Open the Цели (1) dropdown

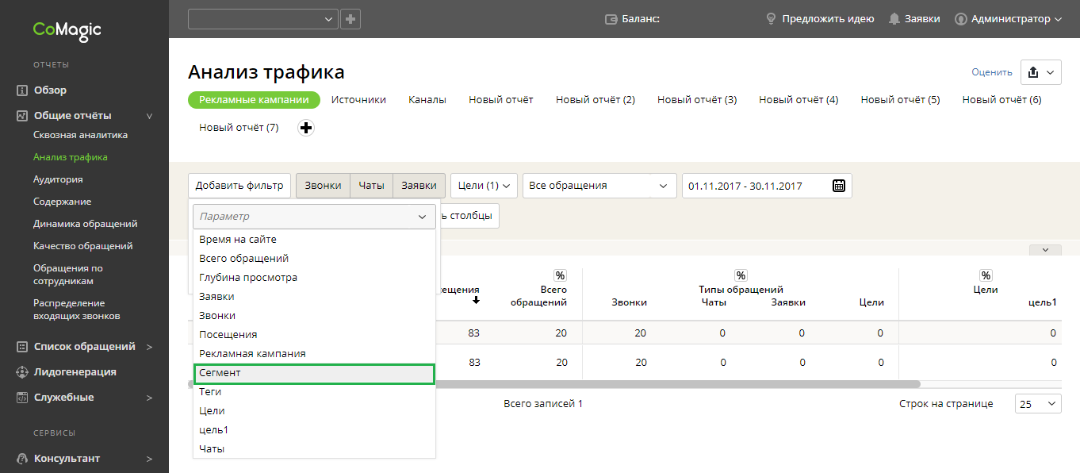pos(484,186)
